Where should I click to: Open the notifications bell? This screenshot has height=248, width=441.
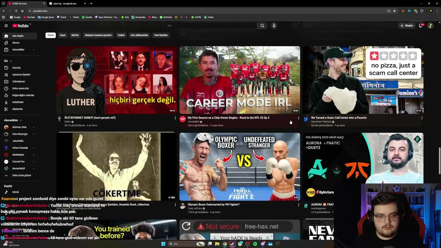(x=421, y=25)
